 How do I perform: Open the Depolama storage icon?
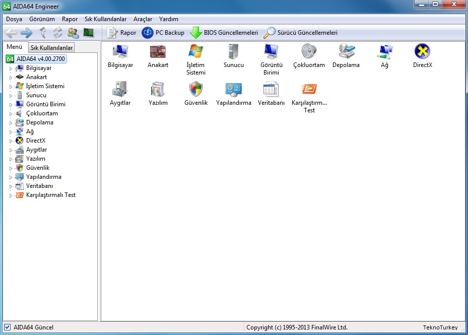coord(346,52)
